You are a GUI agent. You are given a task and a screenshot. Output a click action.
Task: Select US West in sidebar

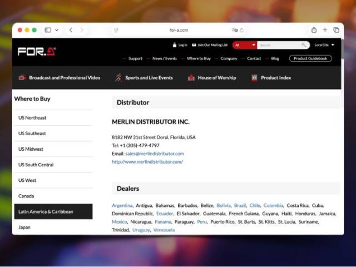pyautogui.click(x=53, y=180)
